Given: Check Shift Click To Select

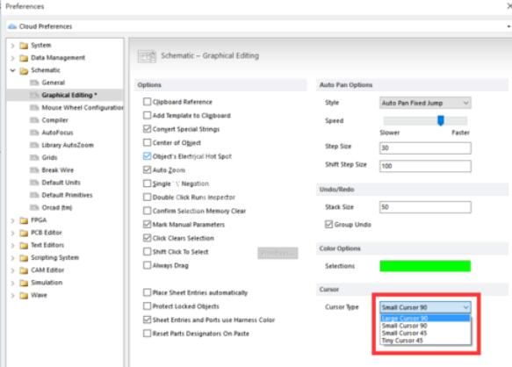Looking at the screenshot, I should click(147, 252).
